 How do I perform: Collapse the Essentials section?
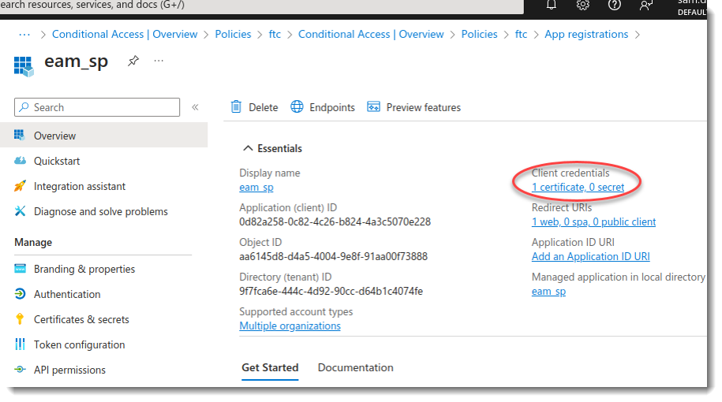pos(248,148)
